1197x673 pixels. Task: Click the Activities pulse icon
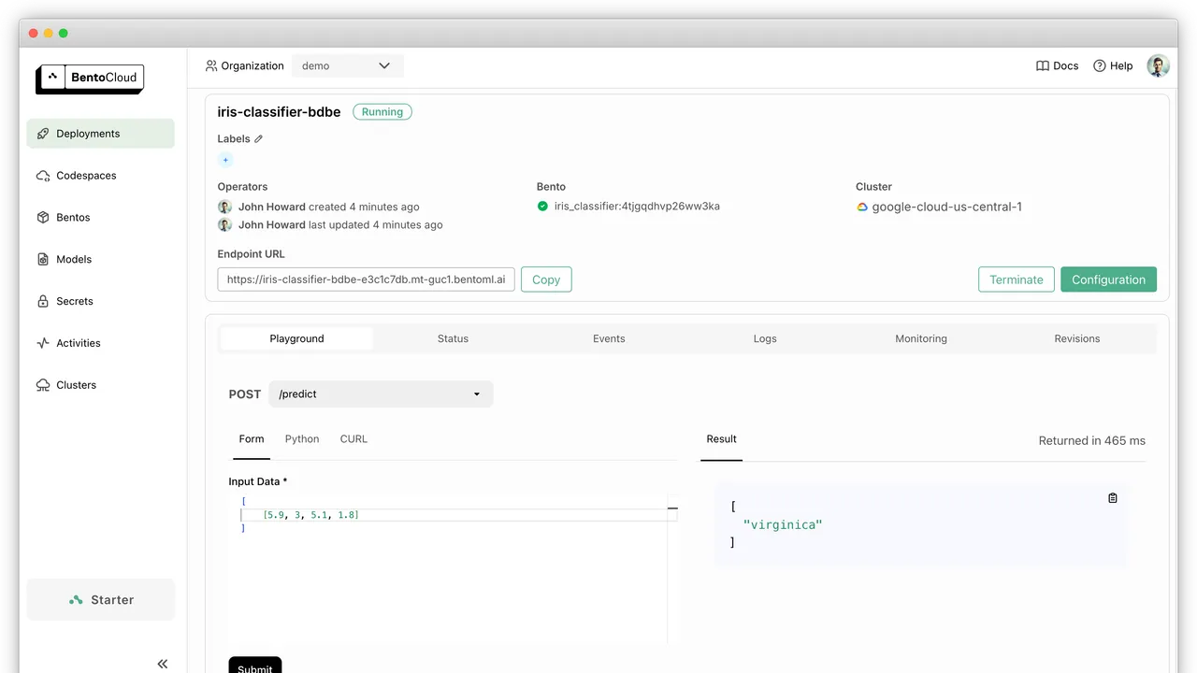pyautogui.click(x=43, y=343)
